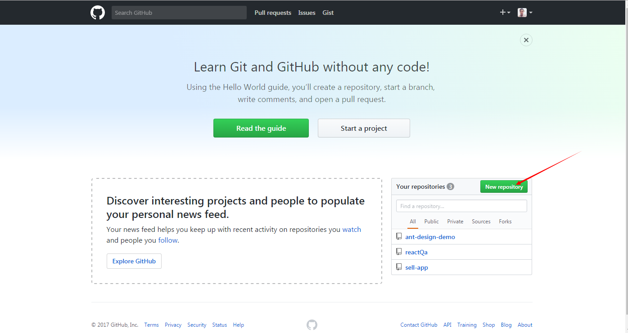
Task: Click the repo icon beside ant-design-demo
Action: point(399,236)
